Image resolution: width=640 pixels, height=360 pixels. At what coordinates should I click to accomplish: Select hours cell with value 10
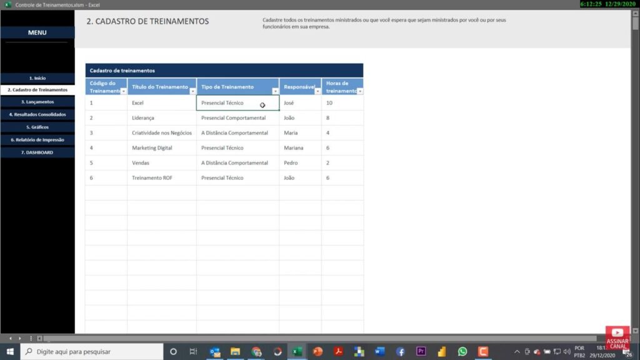[x=342, y=103]
